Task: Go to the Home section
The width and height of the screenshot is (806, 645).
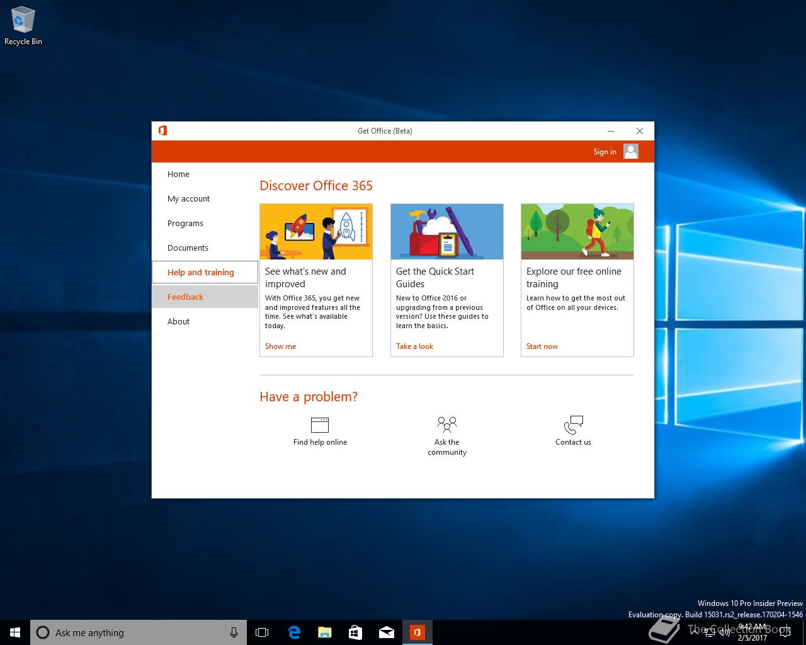Action: tap(205, 174)
